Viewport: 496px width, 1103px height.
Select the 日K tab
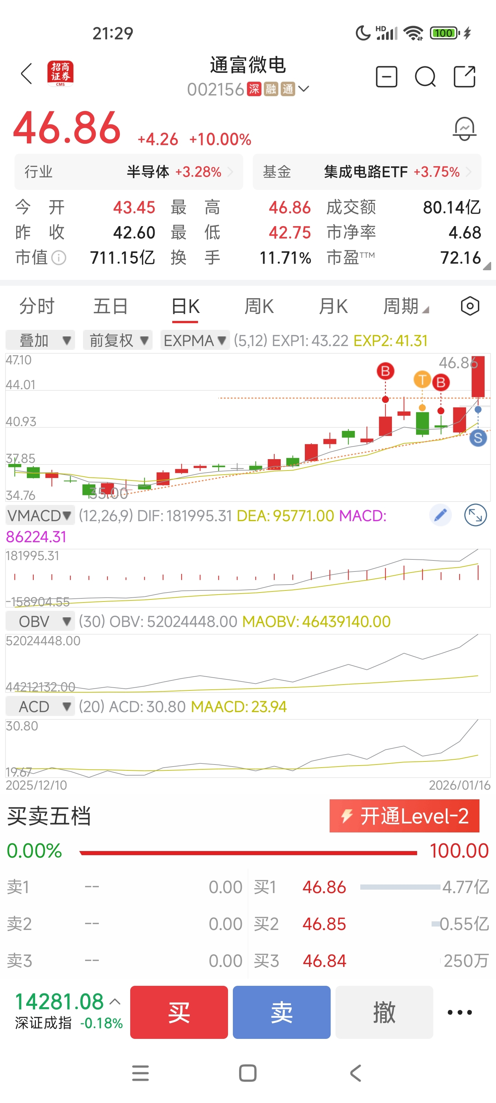coord(185,306)
